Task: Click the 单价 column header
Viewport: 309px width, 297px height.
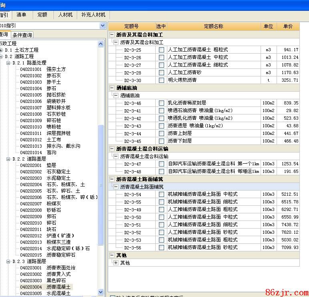Action: click(x=288, y=26)
